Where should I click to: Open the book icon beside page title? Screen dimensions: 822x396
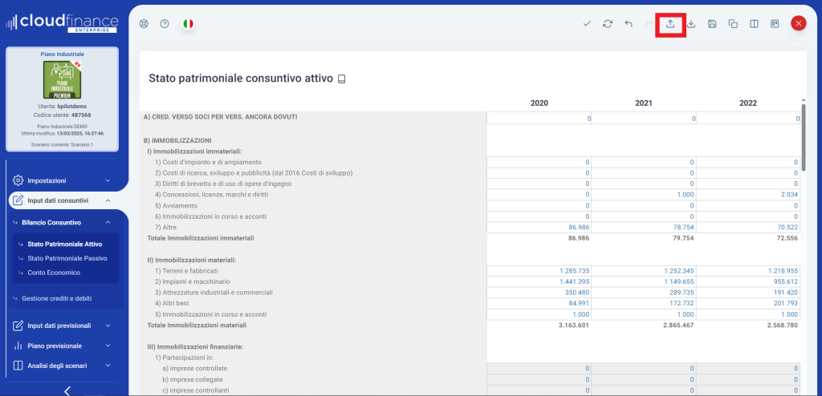click(342, 79)
